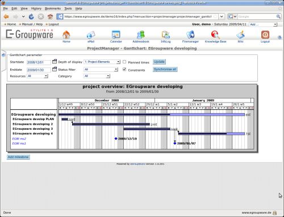This screenshot has width=284, height=217.
Task: Click the 2009/01/07 milestone diamond
Action: [x=175, y=143]
